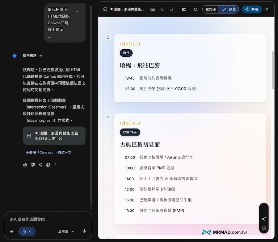Click the 共用 share button
Screen dimensions: 278x242
(x=251, y=9)
